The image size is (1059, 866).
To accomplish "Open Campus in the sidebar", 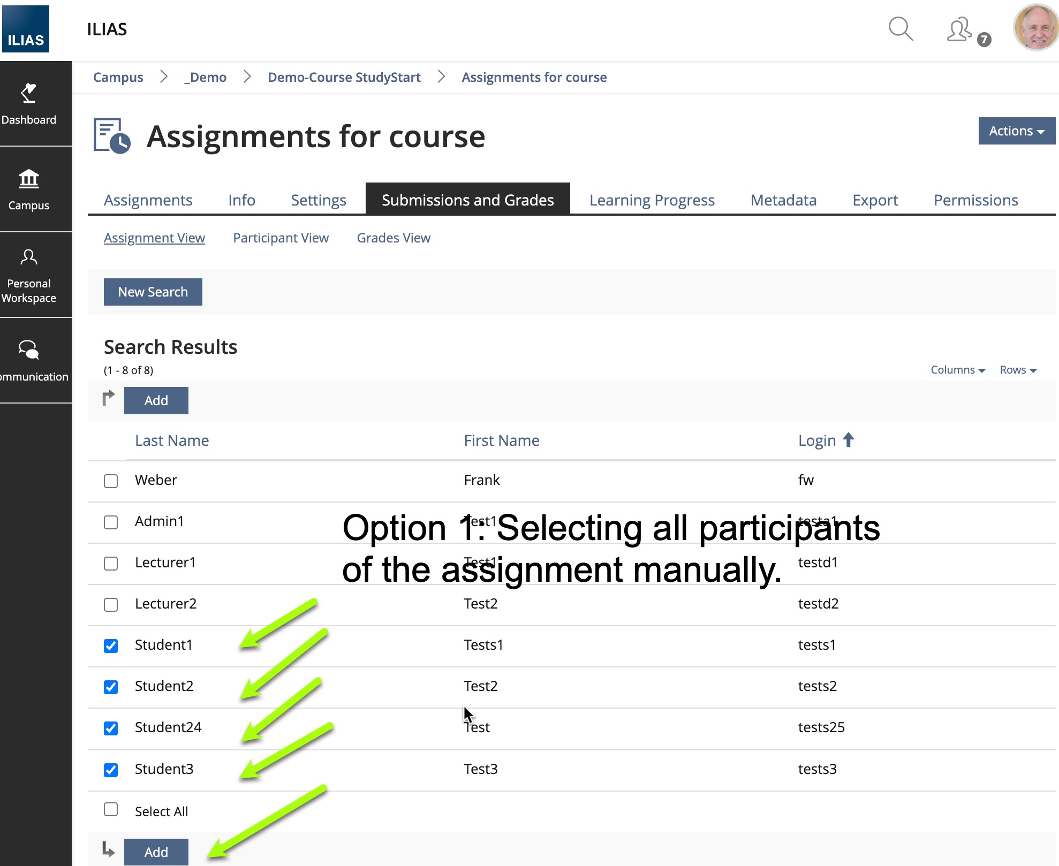I will [29, 189].
